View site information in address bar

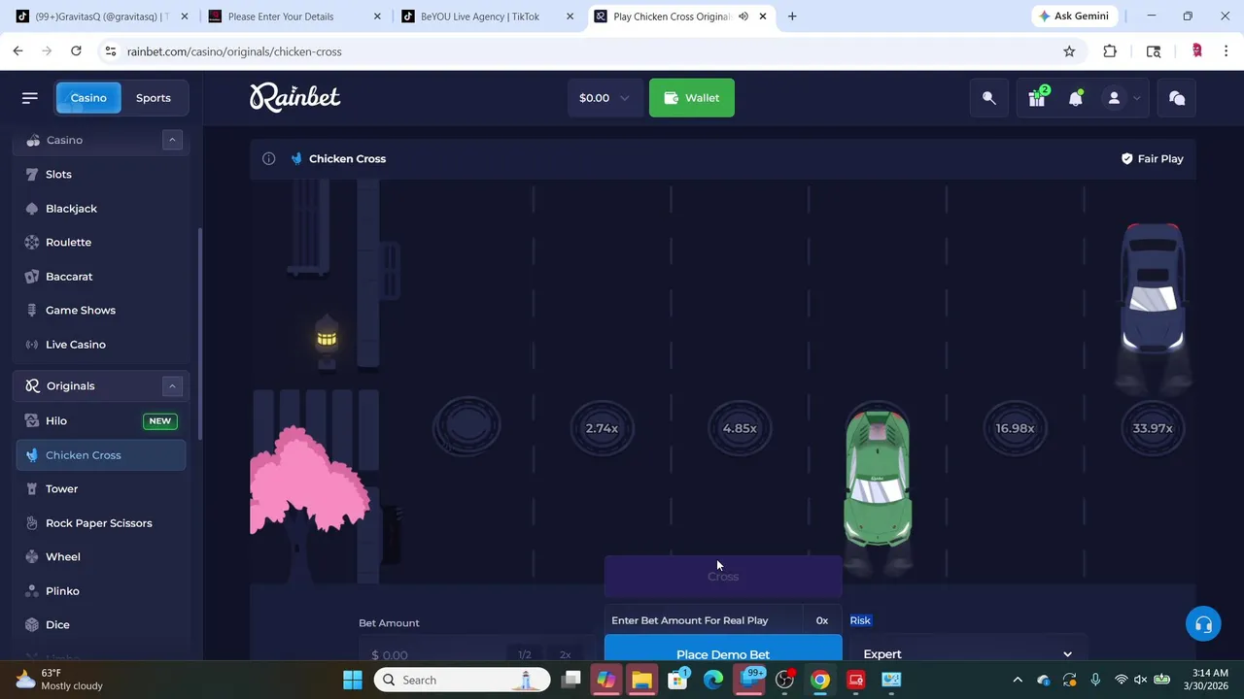coord(111,51)
